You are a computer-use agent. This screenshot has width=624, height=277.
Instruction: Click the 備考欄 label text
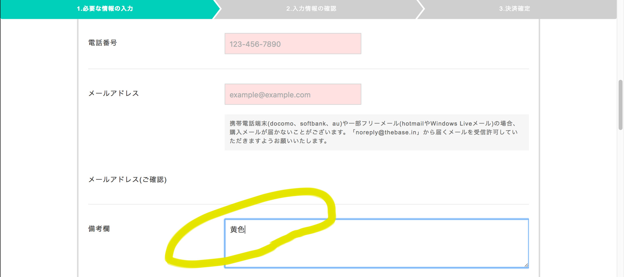click(99, 229)
